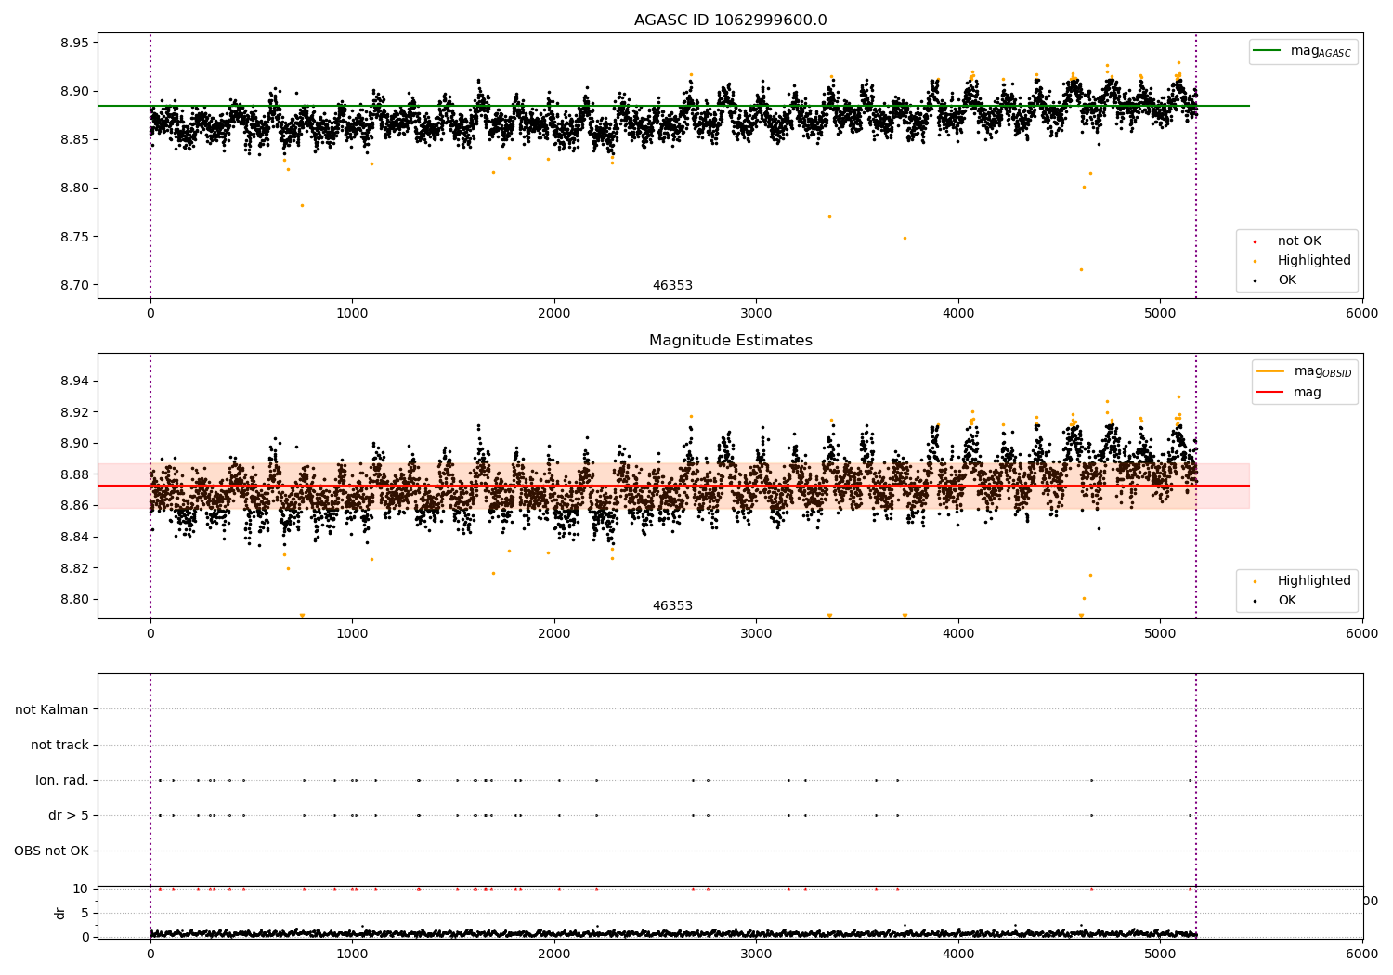Click the black OK marker in top legend
The width and height of the screenshot is (1393, 975).
coord(1255,281)
